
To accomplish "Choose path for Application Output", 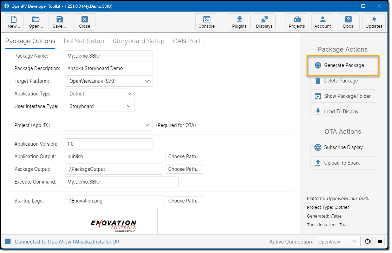I will [184, 157].
